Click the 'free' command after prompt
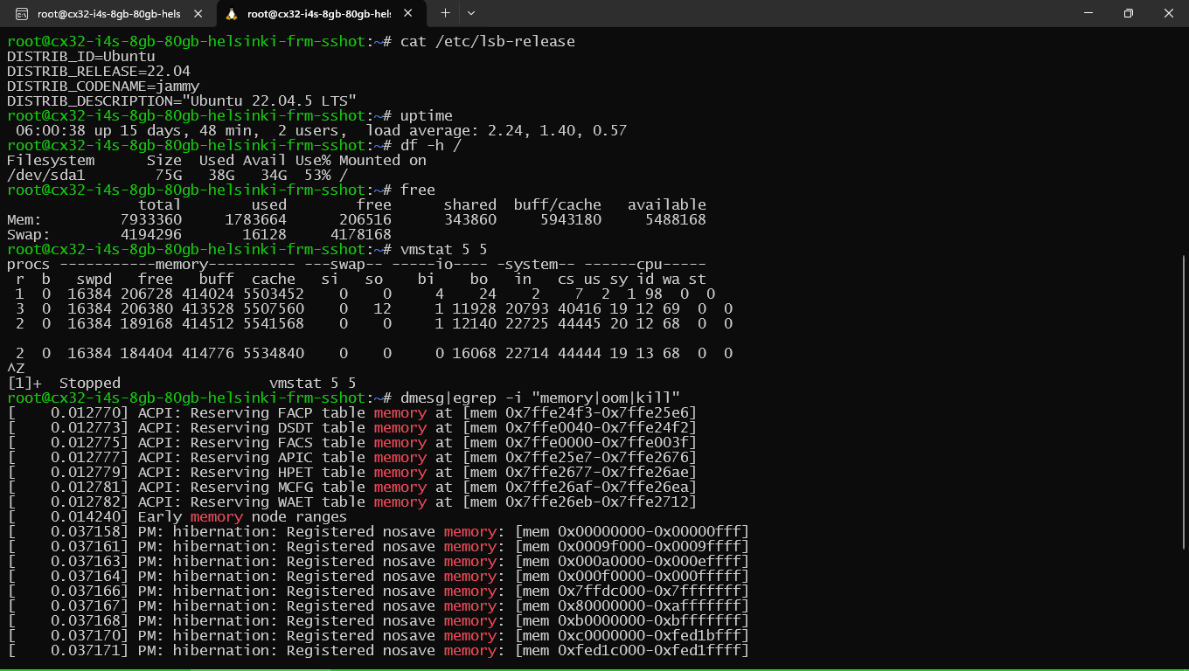Image resolution: width=1189 pixels, height=671 pixels. pyautogui.click(x=418, y=190)
